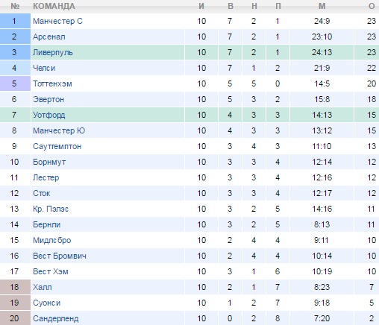
Task: Open the Манчестер С team link
Action: pos(57,21)
